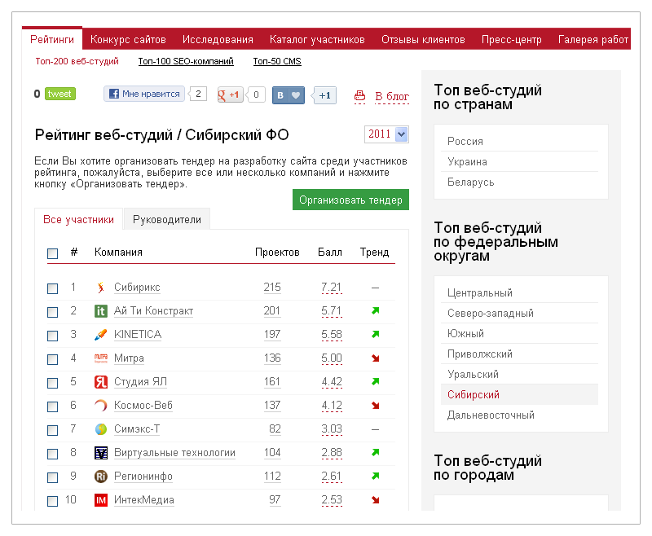Viewport: 652px width, 536px height.
Task: Click the Симэкс-Т logo icon
Action: pyautogui.click(x=100, y=428)
